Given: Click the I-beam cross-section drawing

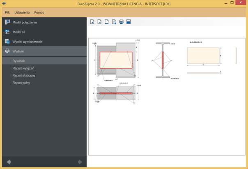Looking at the screenshot, I should click(163, 60).
